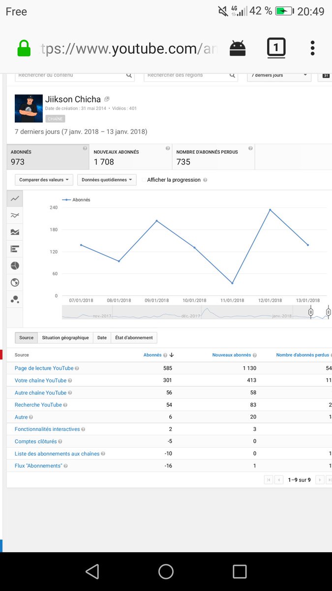Open channel link icon beside Jiikson Chicha
The height and width of the screenshot is (591, 332).
(107, 99)
